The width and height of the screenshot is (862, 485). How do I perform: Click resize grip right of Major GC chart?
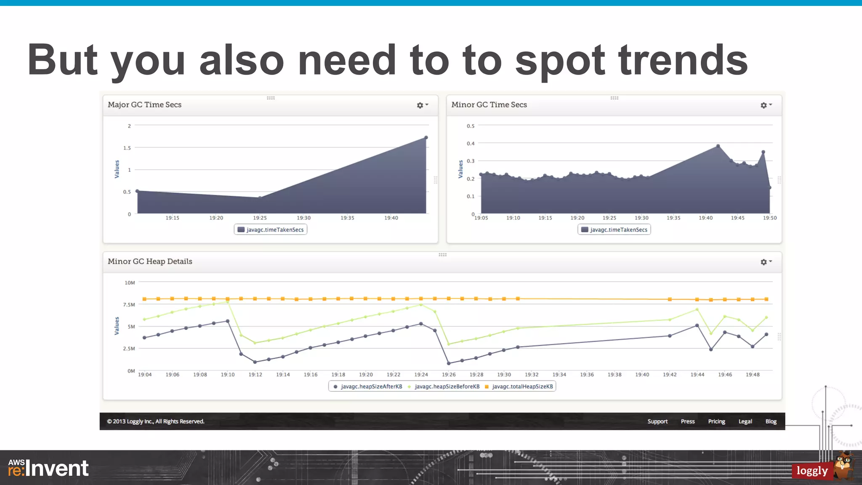tap(436, 180)
